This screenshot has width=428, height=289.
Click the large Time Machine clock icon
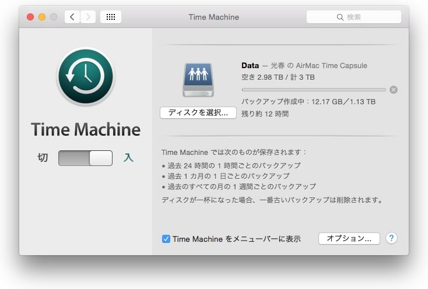tap(86, 76)
